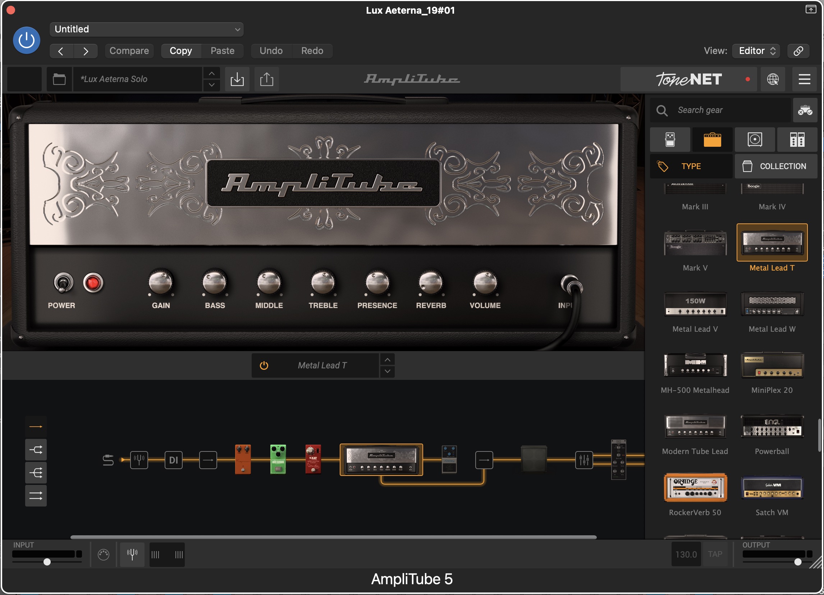Select the dual parallel routing icon

36,496
